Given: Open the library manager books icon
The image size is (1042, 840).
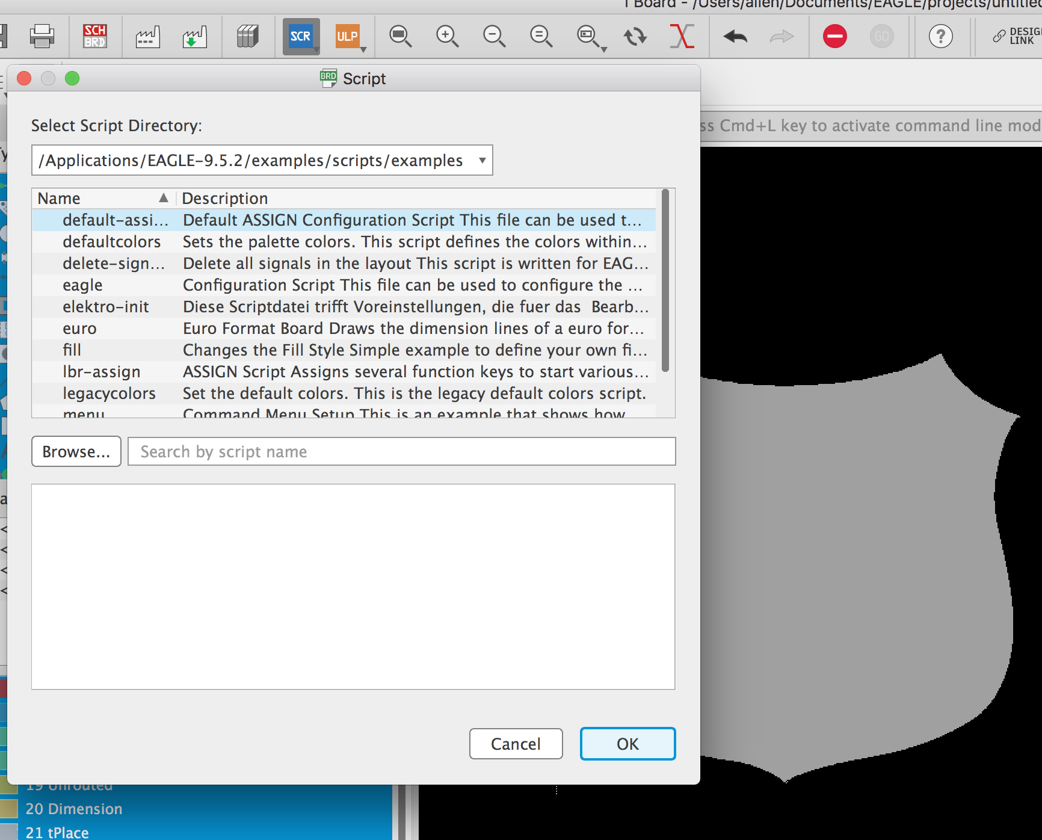Looking at the screenshot, I should tap(247, 36).
